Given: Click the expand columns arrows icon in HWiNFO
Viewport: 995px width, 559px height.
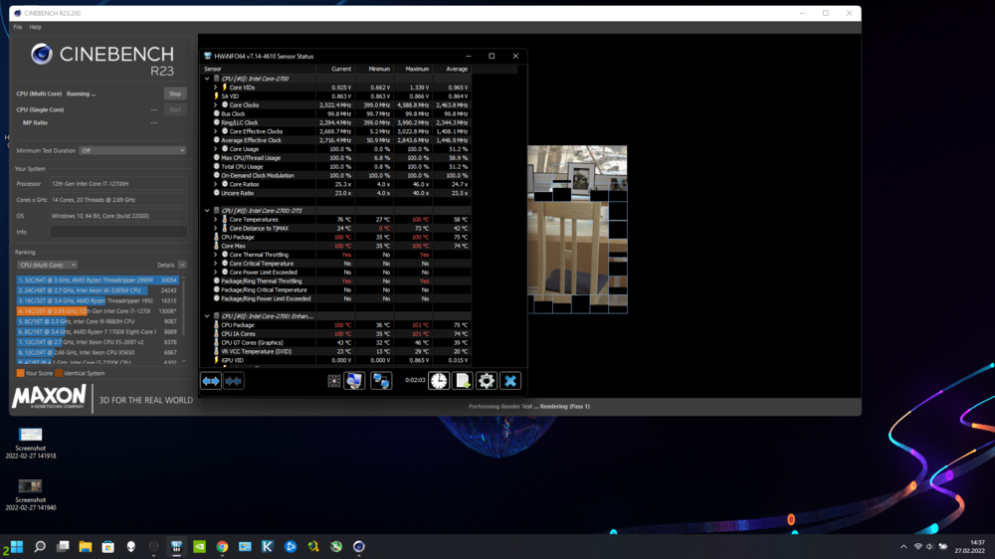Looking at the screenshot, I should coord(211,381).
